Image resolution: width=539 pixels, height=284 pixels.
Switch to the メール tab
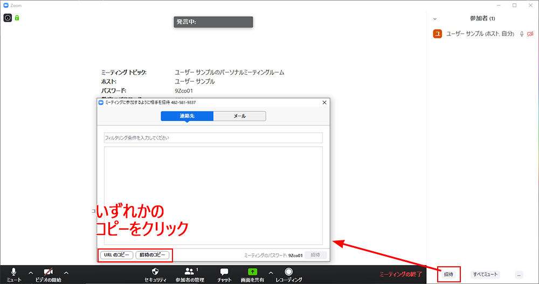(239, 116)
